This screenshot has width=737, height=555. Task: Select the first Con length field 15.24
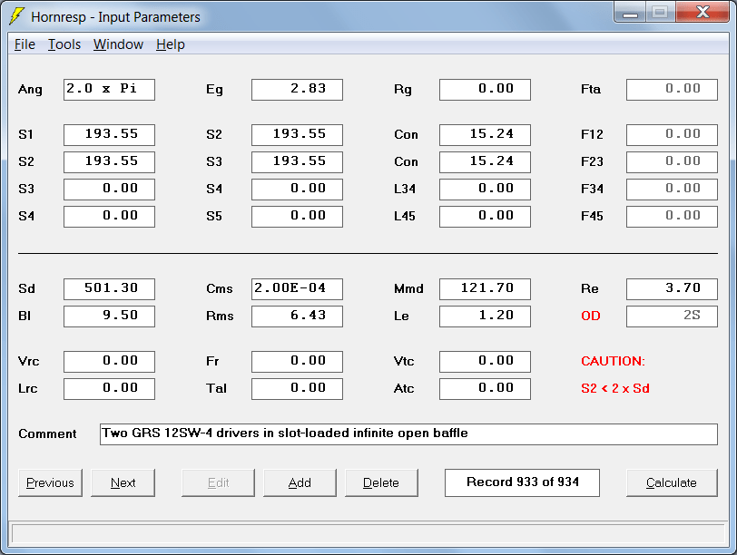(x=485, y=135)
